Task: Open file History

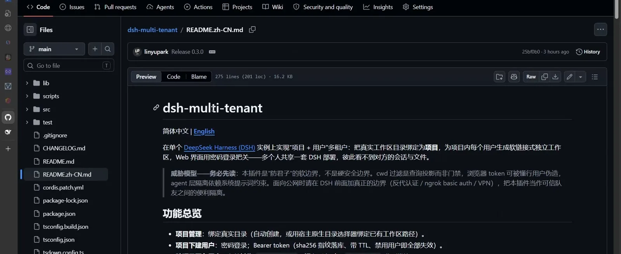Action: [x=588, y=52]
